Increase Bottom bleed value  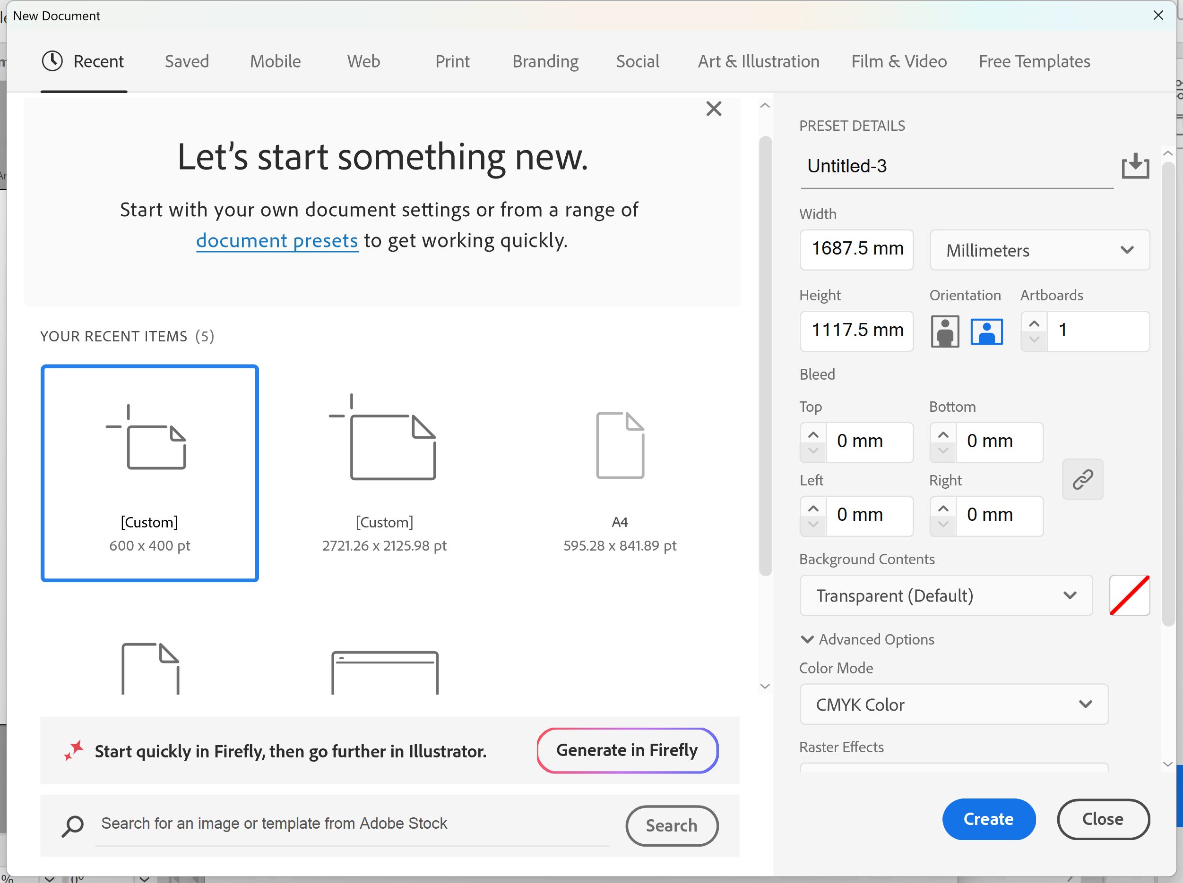pos(943,435)
